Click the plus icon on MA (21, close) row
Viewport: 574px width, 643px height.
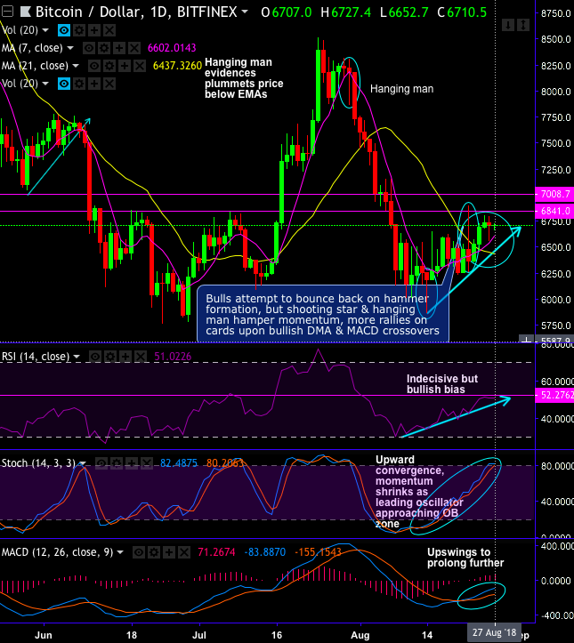[125, 66]
